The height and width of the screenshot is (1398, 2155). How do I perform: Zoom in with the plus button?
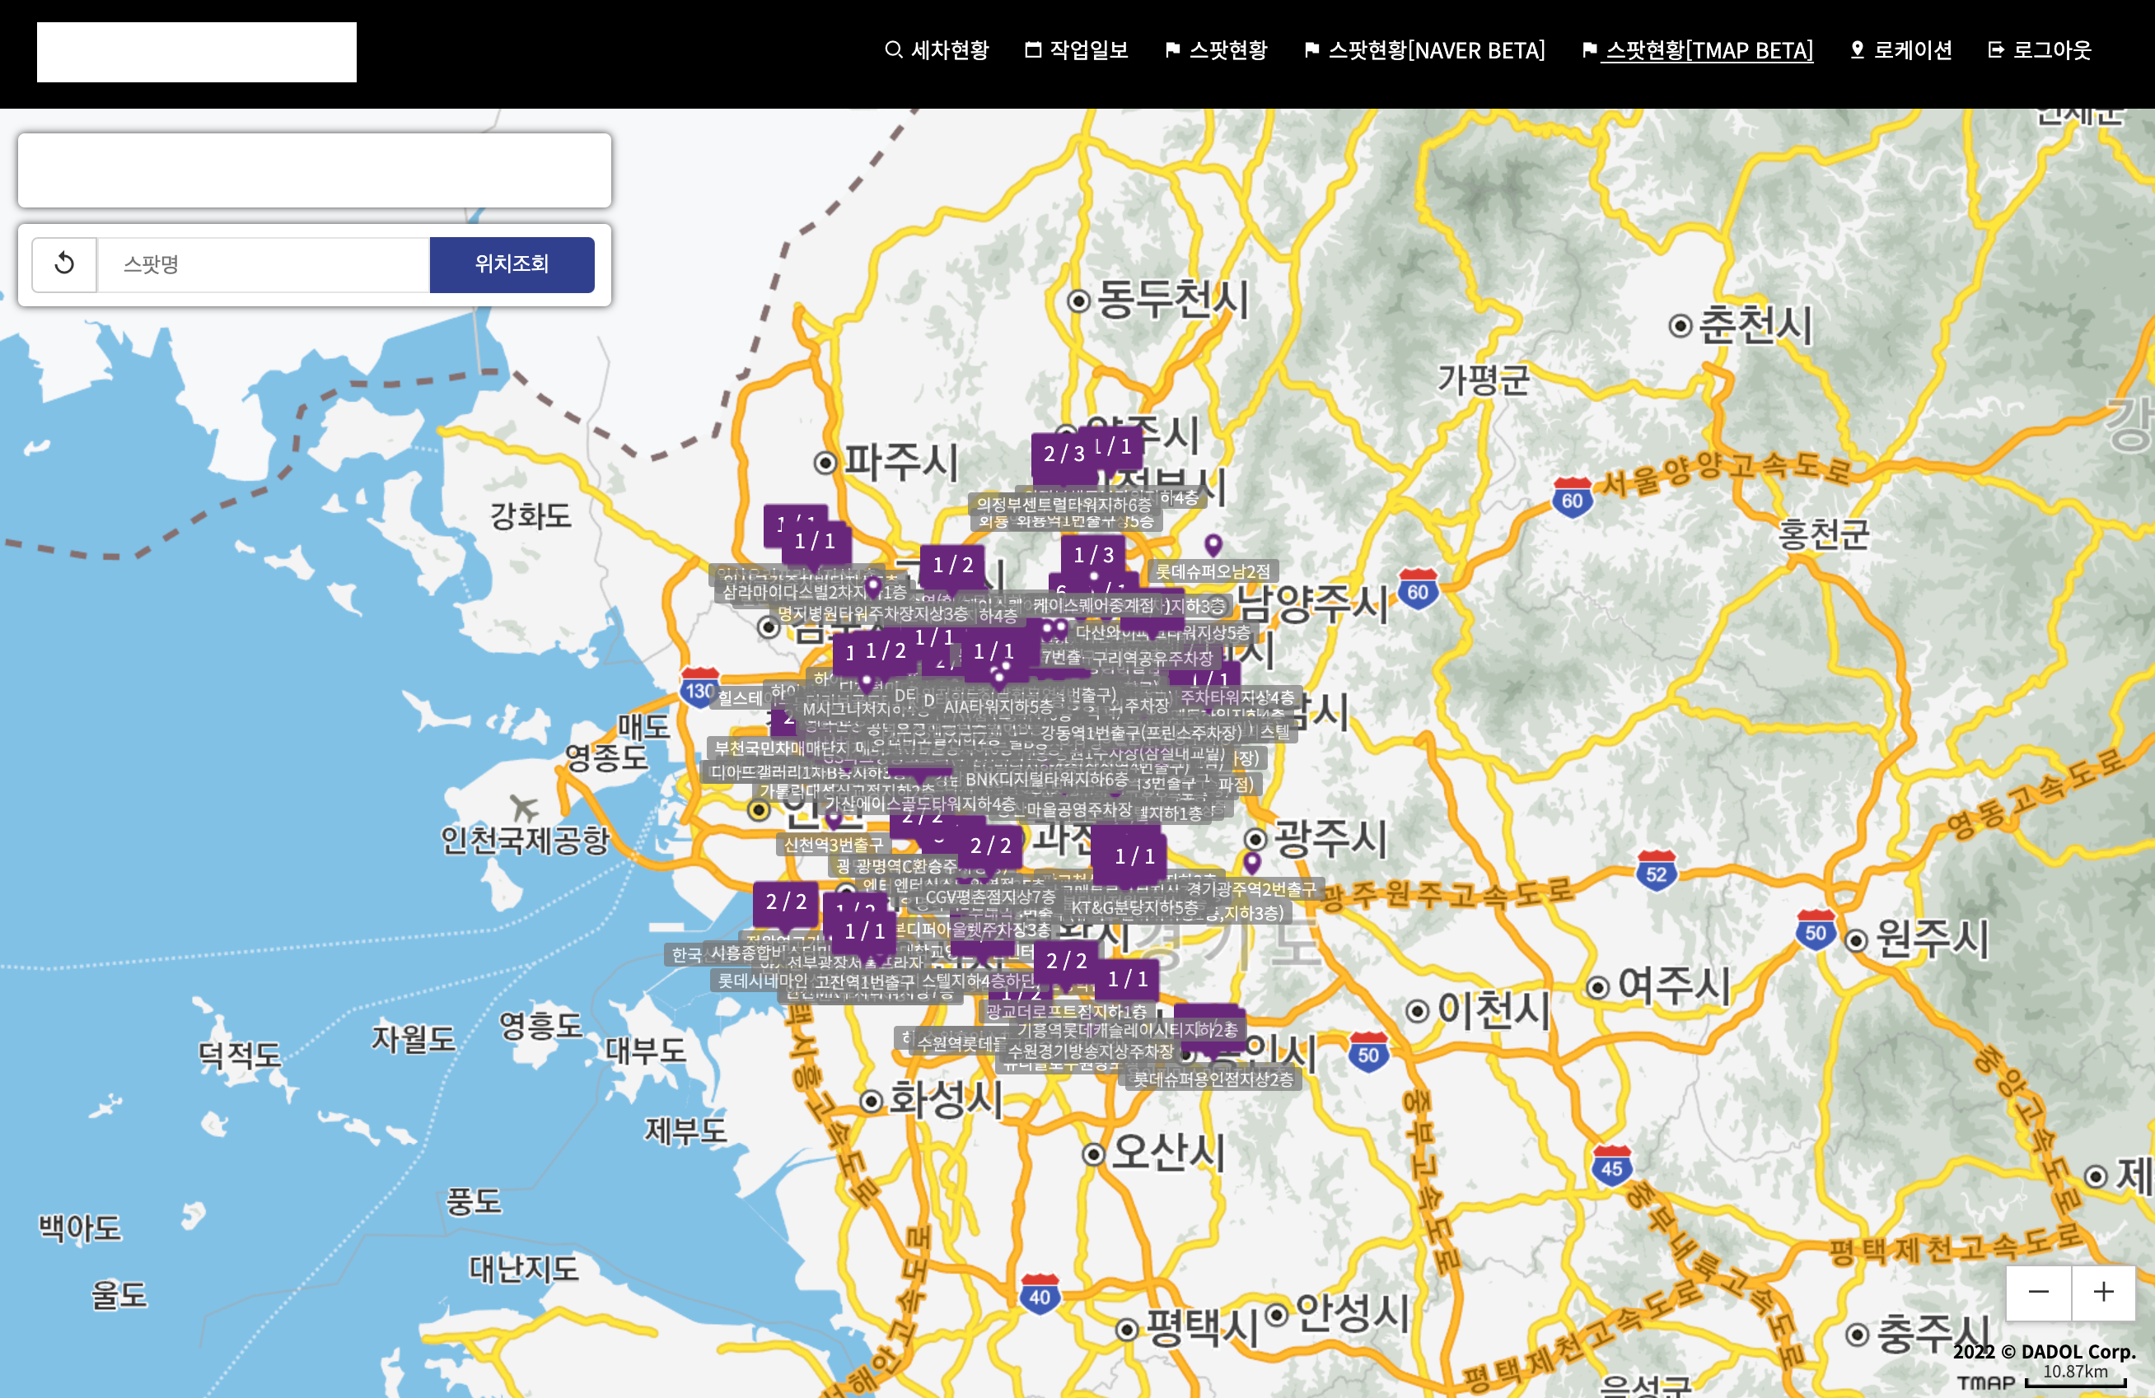tap(2103, 1292)
